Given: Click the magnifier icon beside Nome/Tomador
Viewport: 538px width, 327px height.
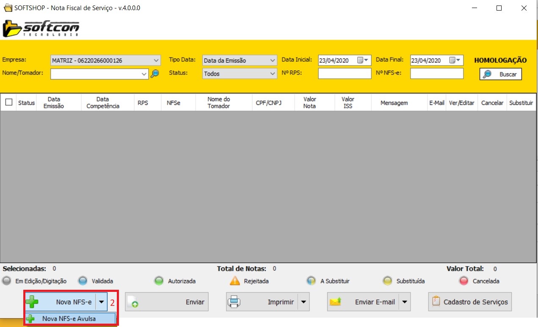Looking at the screenshot, I should (155, 74).
